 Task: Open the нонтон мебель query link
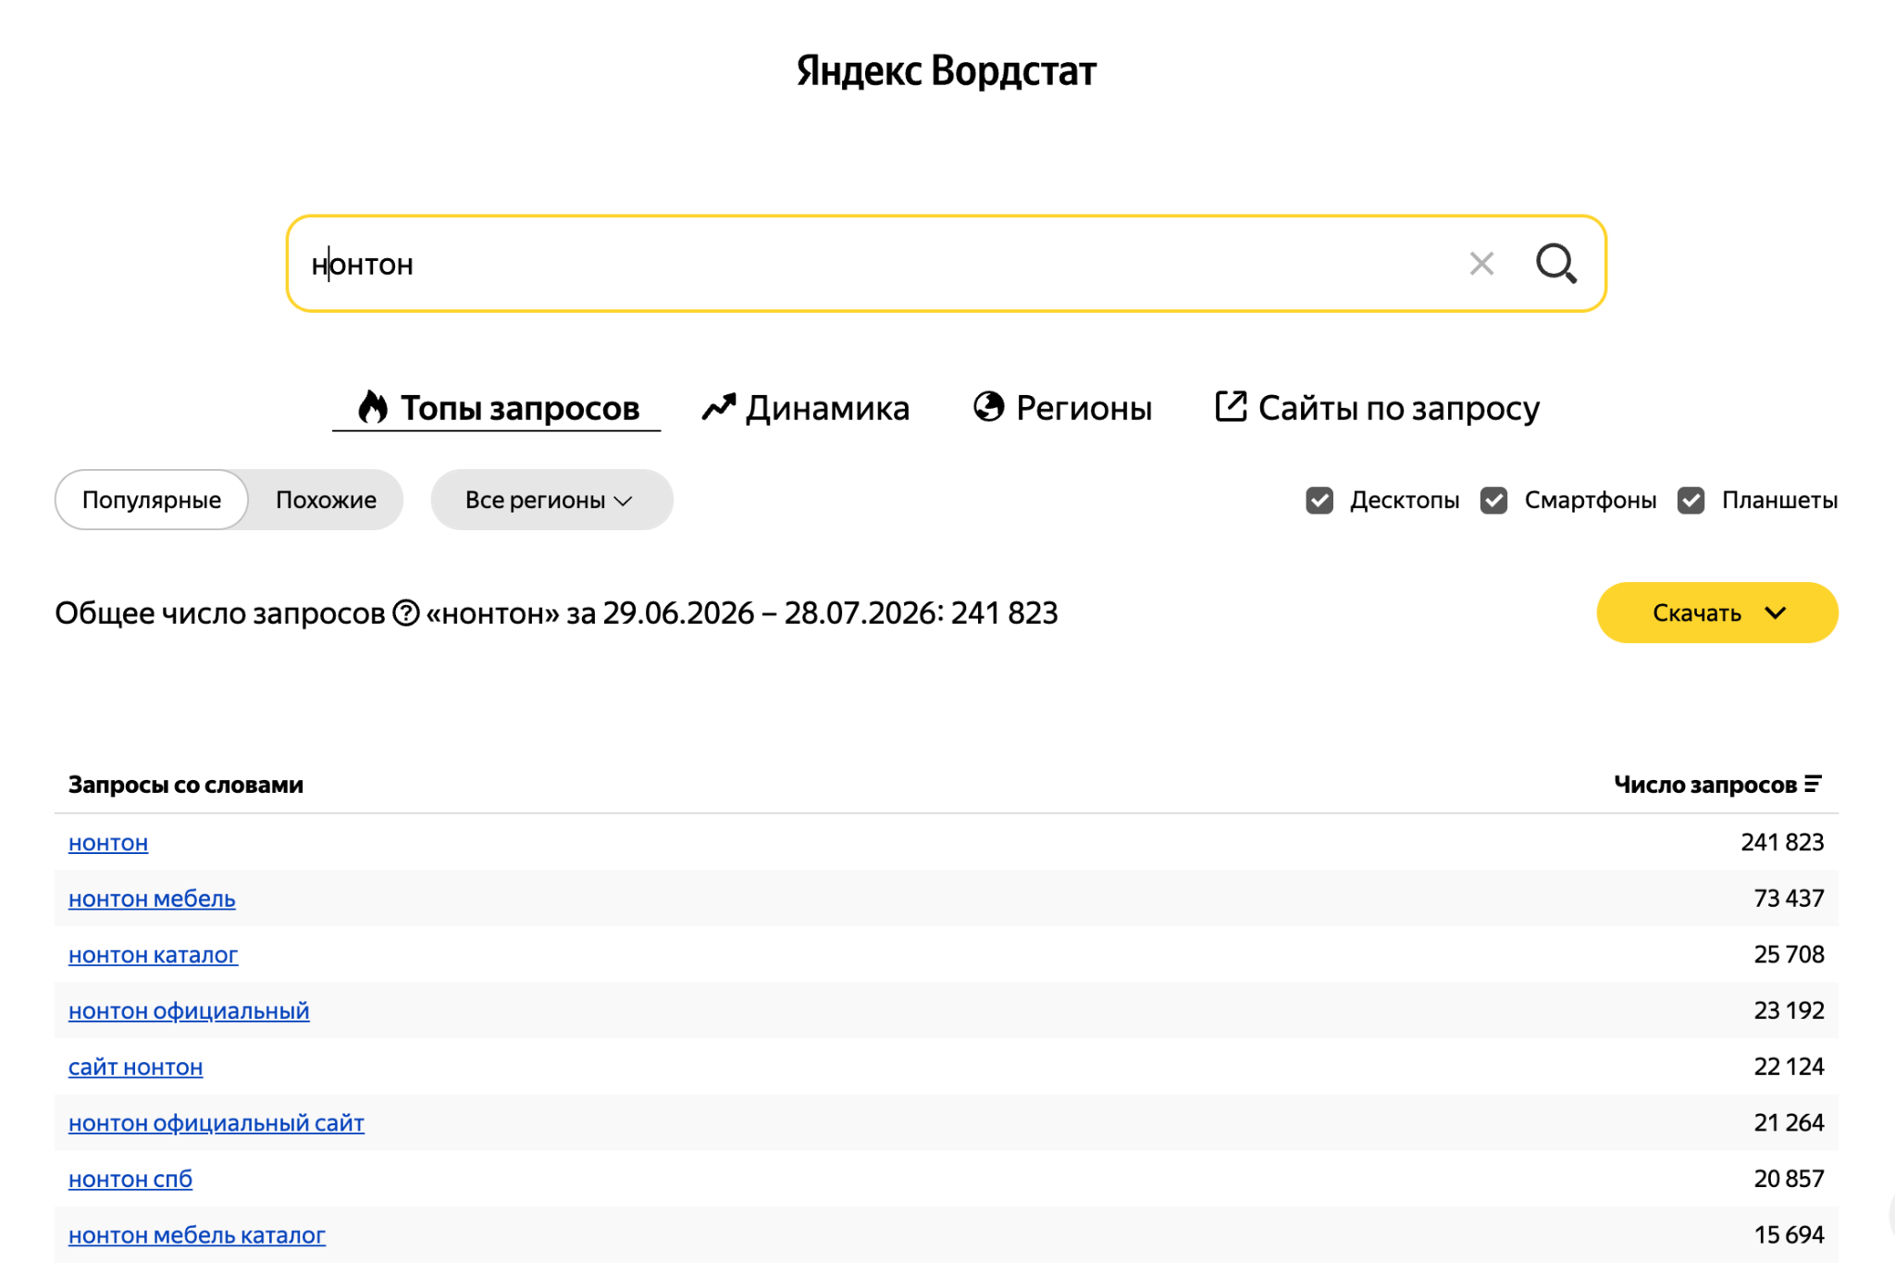pyautogui.click(x=152, y=898)
